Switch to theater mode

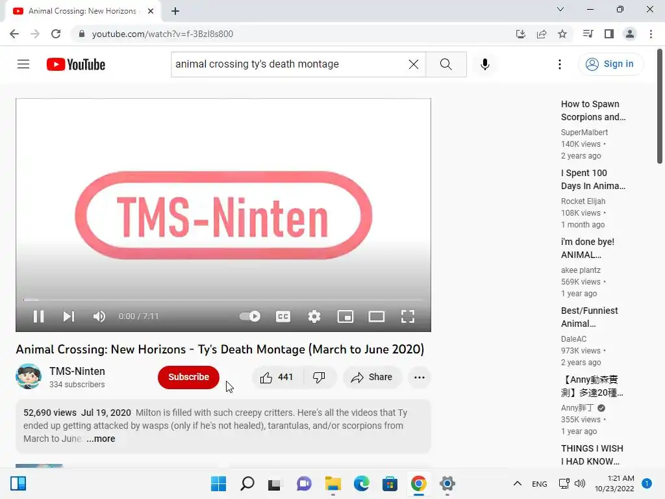pyautogui.click(x=377, y=316)
